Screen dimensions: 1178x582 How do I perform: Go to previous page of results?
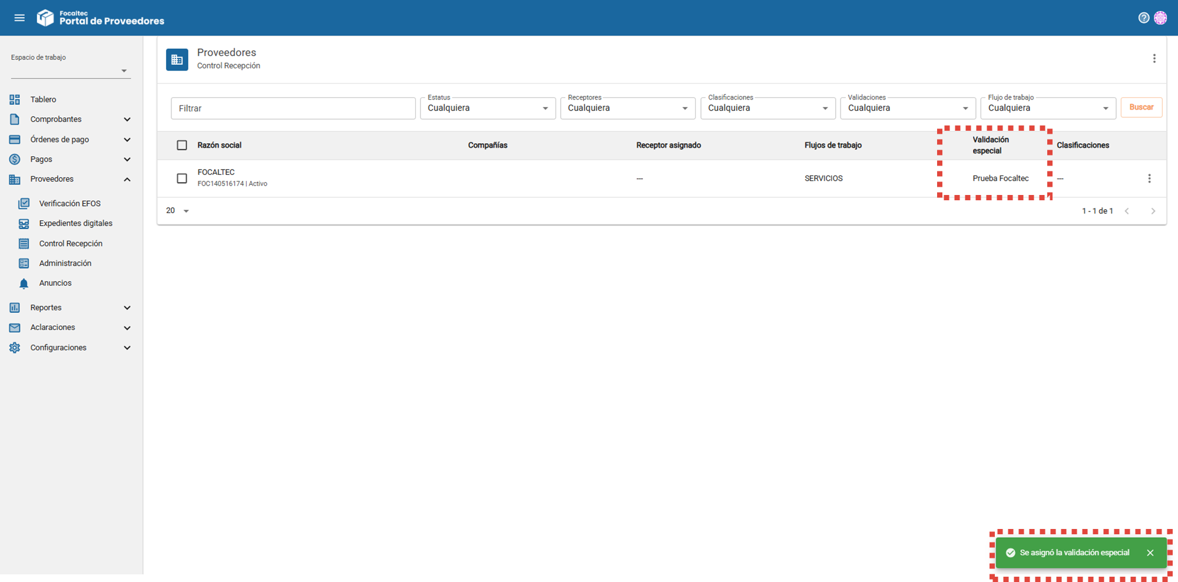coord(1127,211)
